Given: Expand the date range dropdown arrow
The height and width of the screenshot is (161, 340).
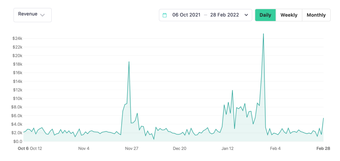Looking at the screenshot, I should coord(246,15).
